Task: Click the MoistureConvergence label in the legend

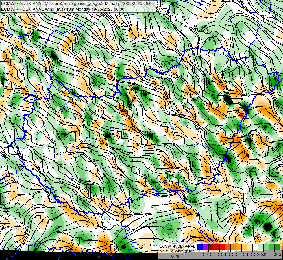Action: (177, 251)
